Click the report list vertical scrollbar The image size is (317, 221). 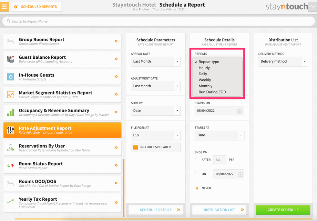point(124,188)
